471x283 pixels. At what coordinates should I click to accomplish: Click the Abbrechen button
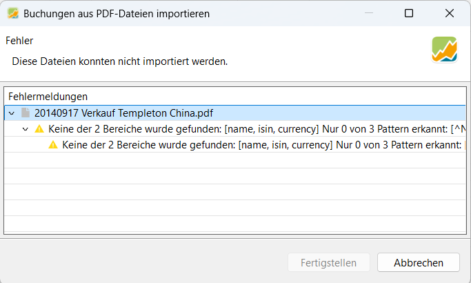(x=419, y=262)
